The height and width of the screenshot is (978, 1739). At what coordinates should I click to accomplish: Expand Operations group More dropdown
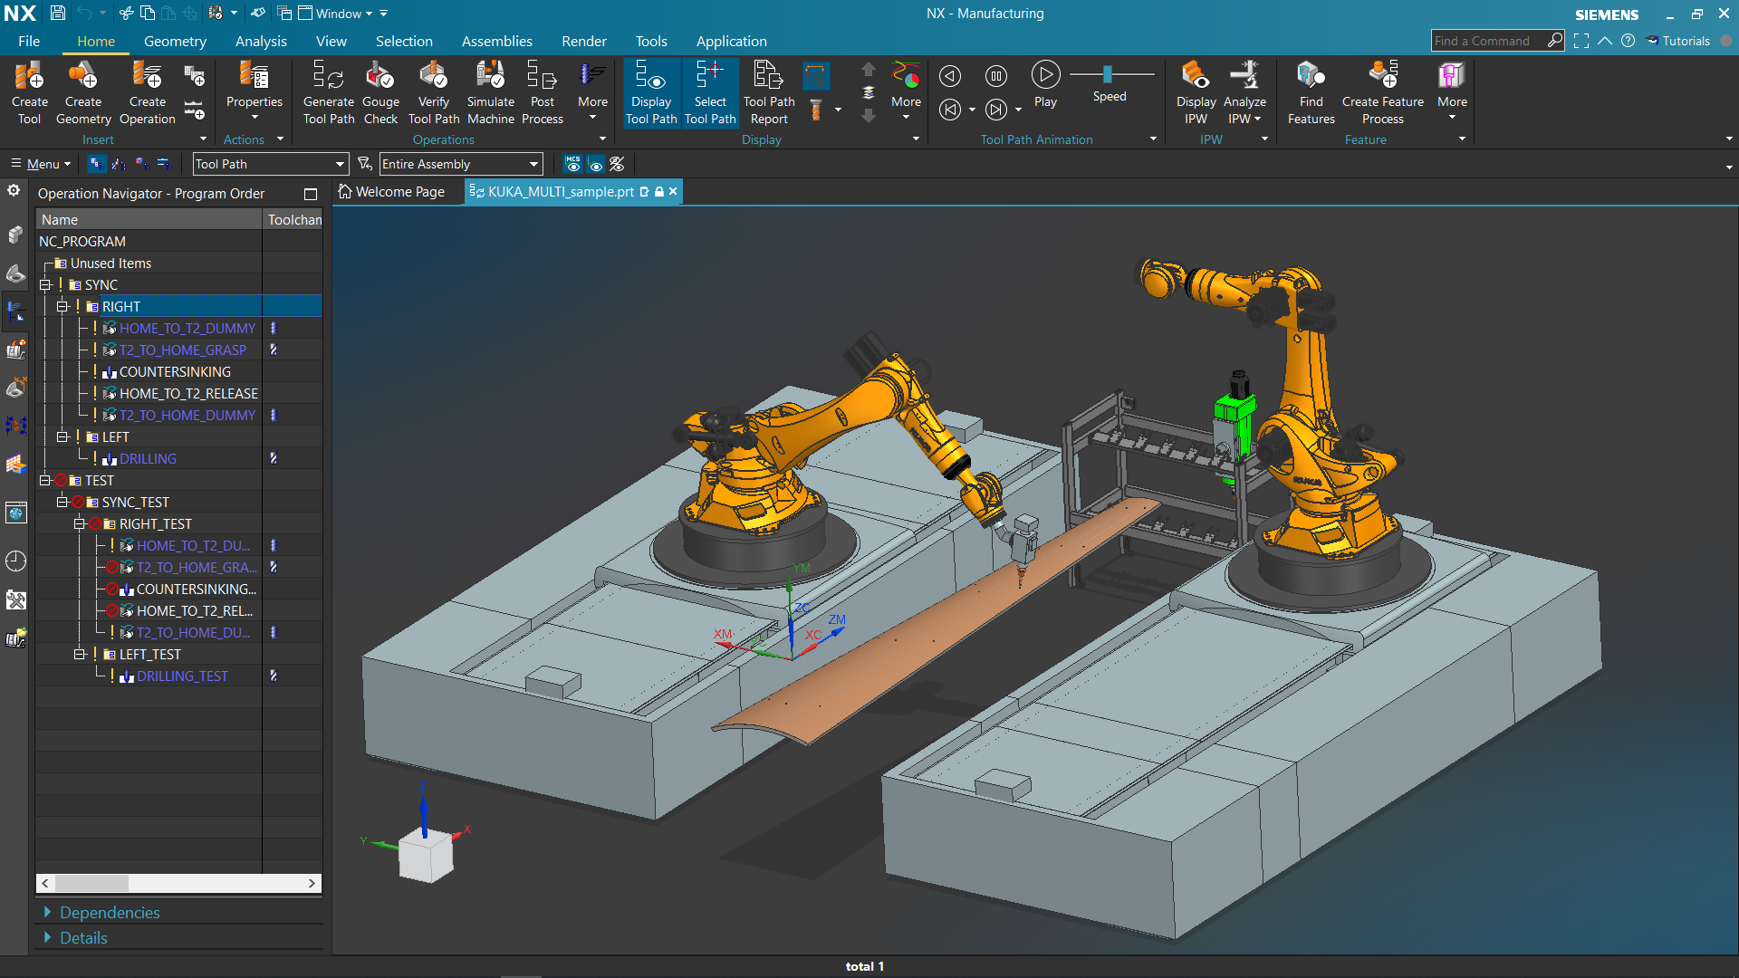(592, 92)
